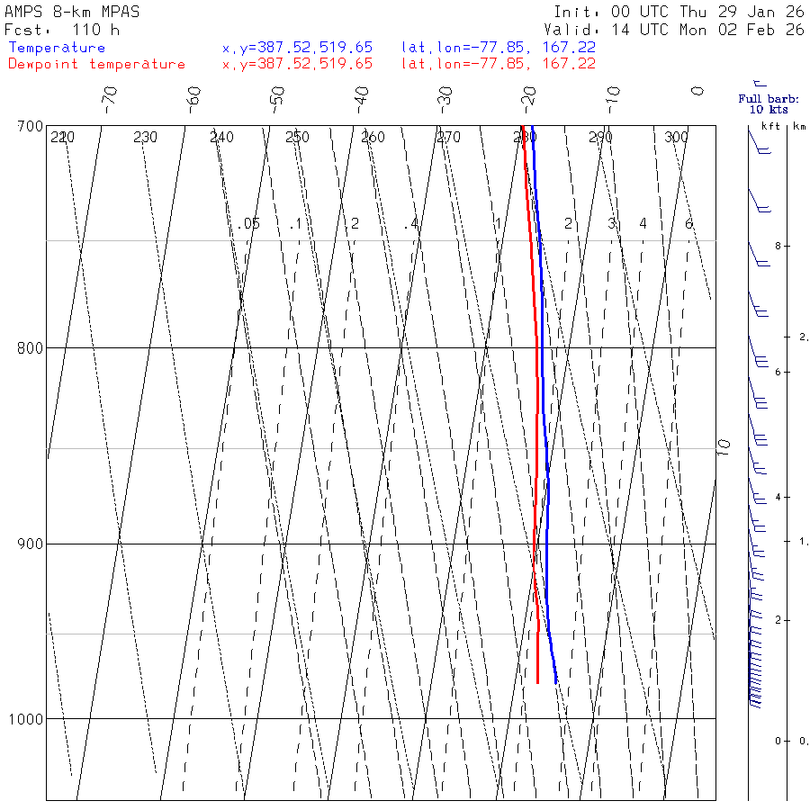Click the -50 temperature axis label
This screenshot has height=810, width=810.
pos(277,100)
